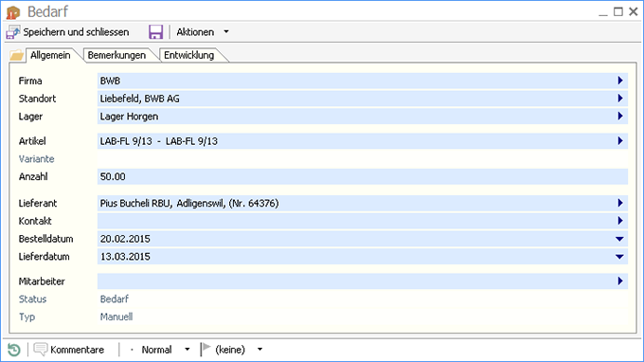Click the Status value Bedarf
This screenshot has width=644, height=362.
115,299
